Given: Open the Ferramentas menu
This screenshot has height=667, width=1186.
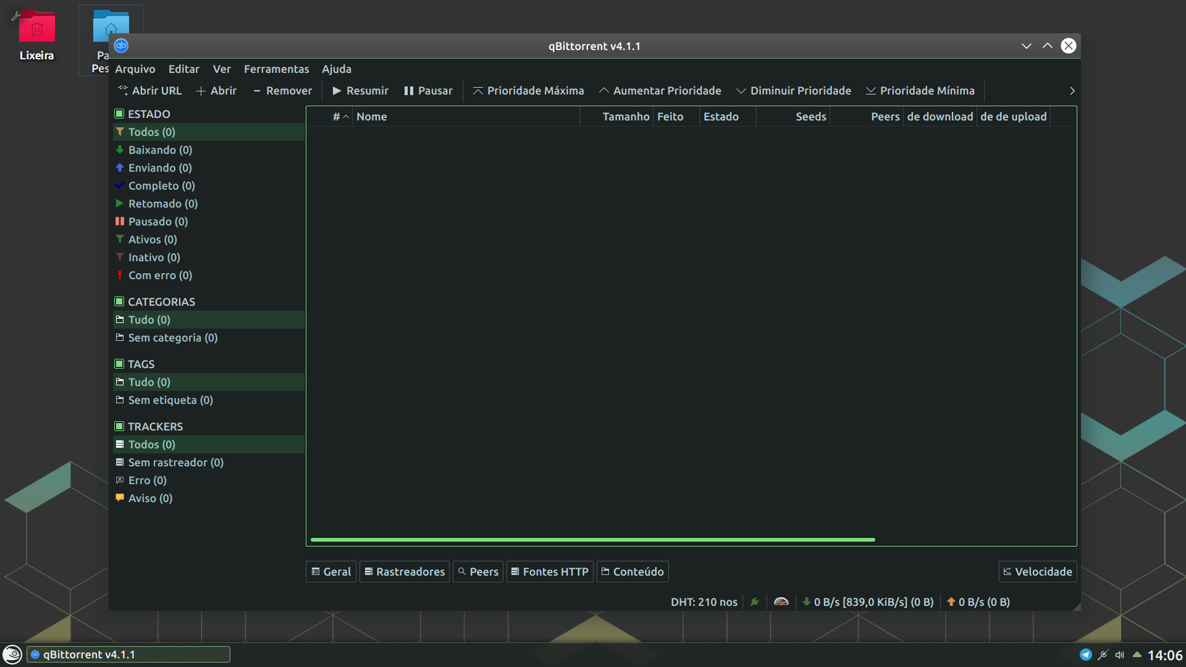Looking at the screenshot, I should coord(276,69).
